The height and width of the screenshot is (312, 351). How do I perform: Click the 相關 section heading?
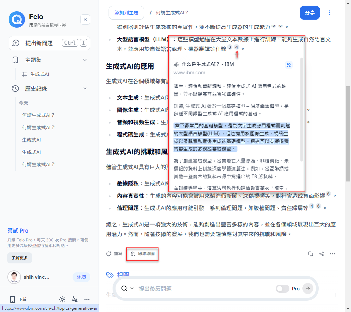pos(123,274)
